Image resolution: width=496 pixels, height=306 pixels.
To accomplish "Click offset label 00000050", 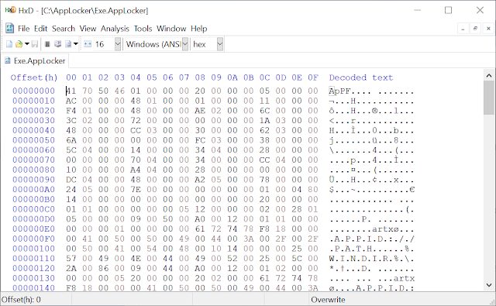I will 33,140.
